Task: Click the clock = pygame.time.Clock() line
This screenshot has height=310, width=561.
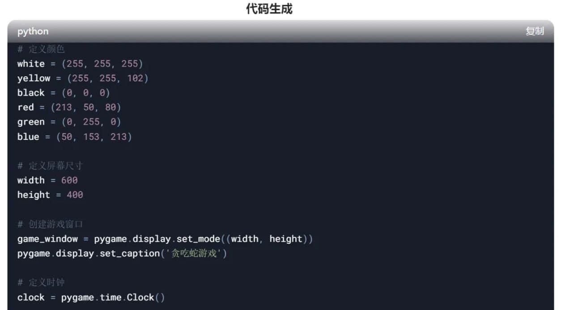Action: pyautogui.click(x=91, y=297)
